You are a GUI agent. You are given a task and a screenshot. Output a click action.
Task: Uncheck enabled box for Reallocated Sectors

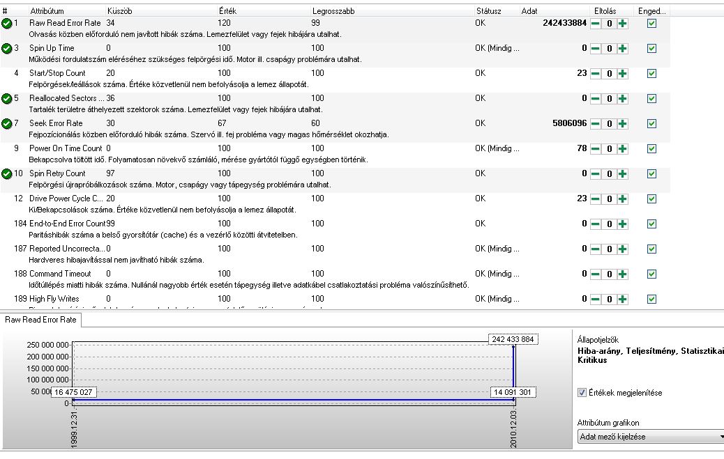pos(651,98)
